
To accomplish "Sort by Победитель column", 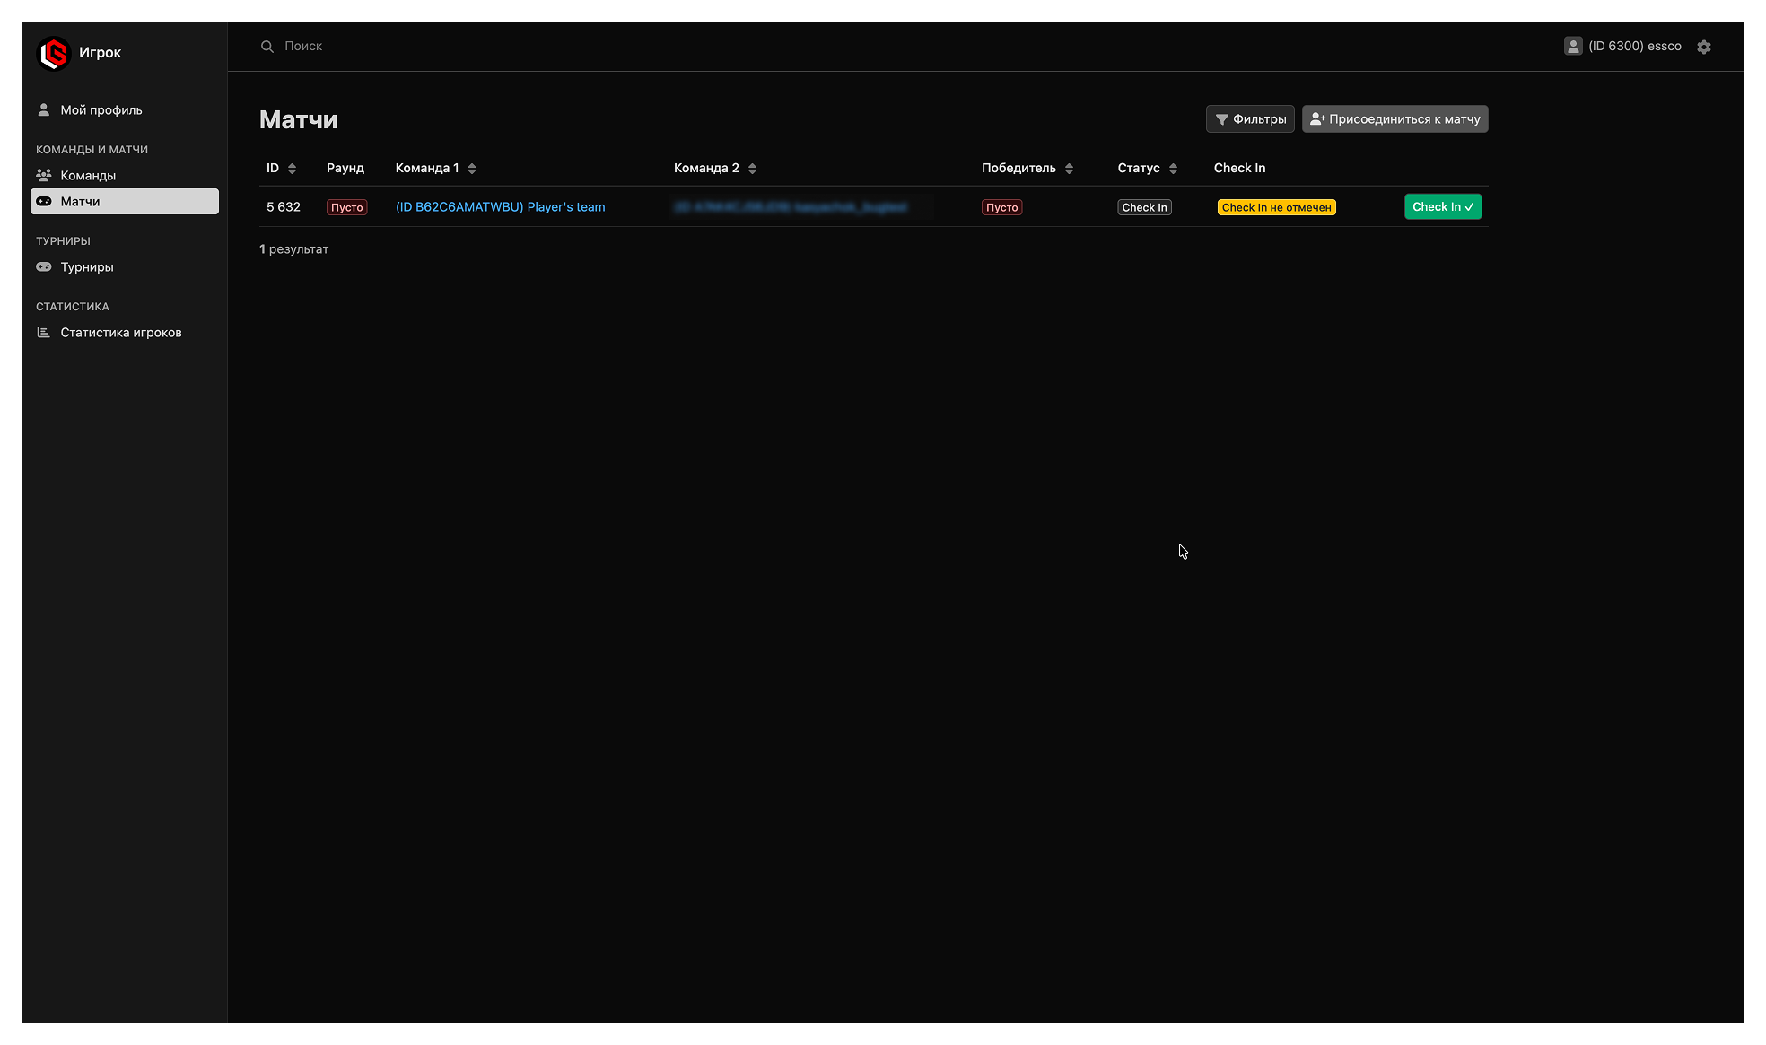I will 1069,169.
